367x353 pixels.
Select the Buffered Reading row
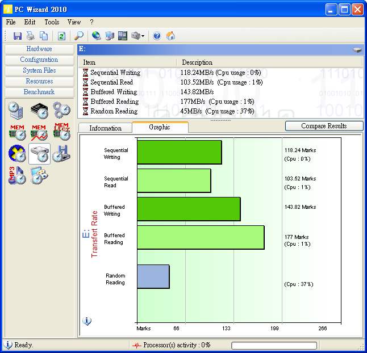tap(220, 102)
